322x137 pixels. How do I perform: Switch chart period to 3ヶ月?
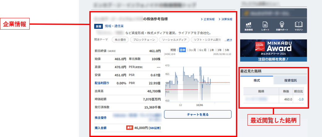[192, 50]
